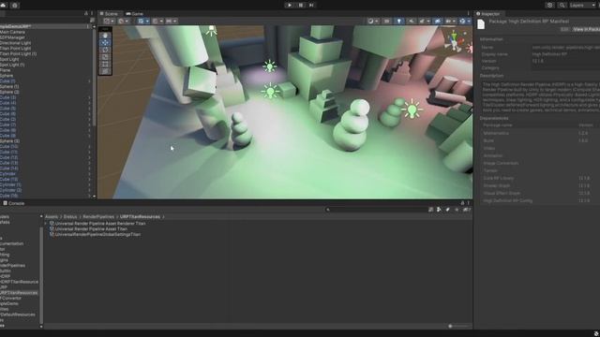
Task: Expand the Universal Render Pipeline Asset Renderer Titan arrow
Action: pos(46,224)
